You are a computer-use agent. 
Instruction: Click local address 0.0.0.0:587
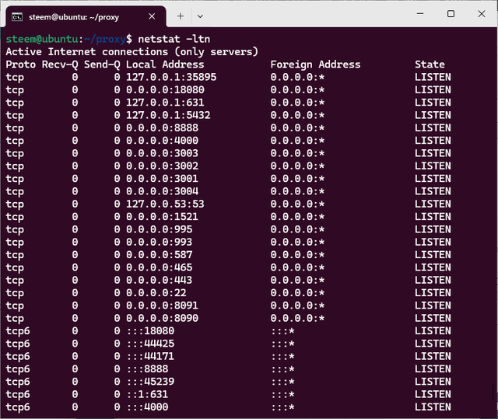coord(159,255)
